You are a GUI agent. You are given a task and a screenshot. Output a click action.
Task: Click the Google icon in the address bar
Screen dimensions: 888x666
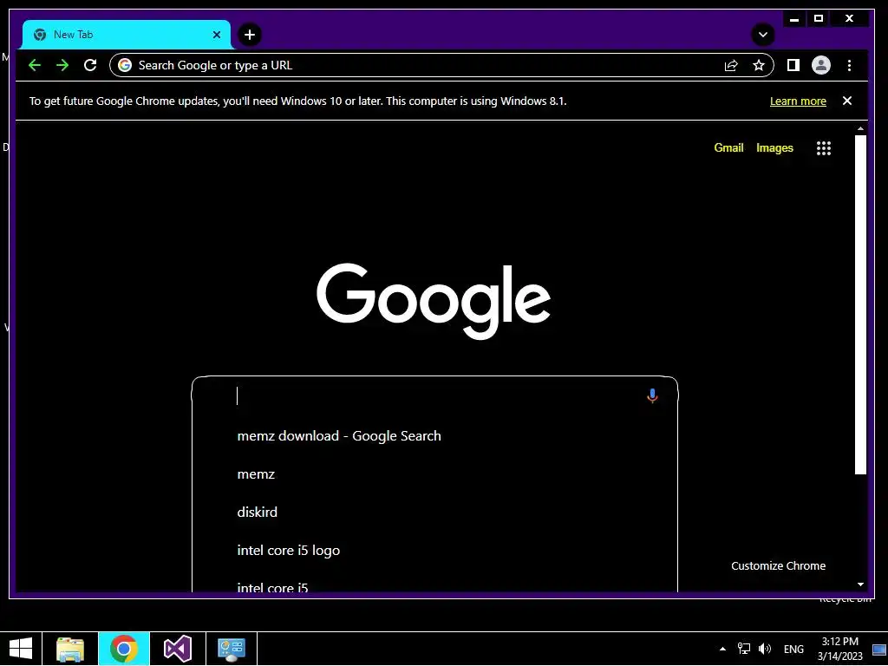tap(125, 65)
